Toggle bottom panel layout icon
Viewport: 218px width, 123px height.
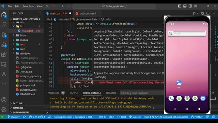[x=185, y=6]
